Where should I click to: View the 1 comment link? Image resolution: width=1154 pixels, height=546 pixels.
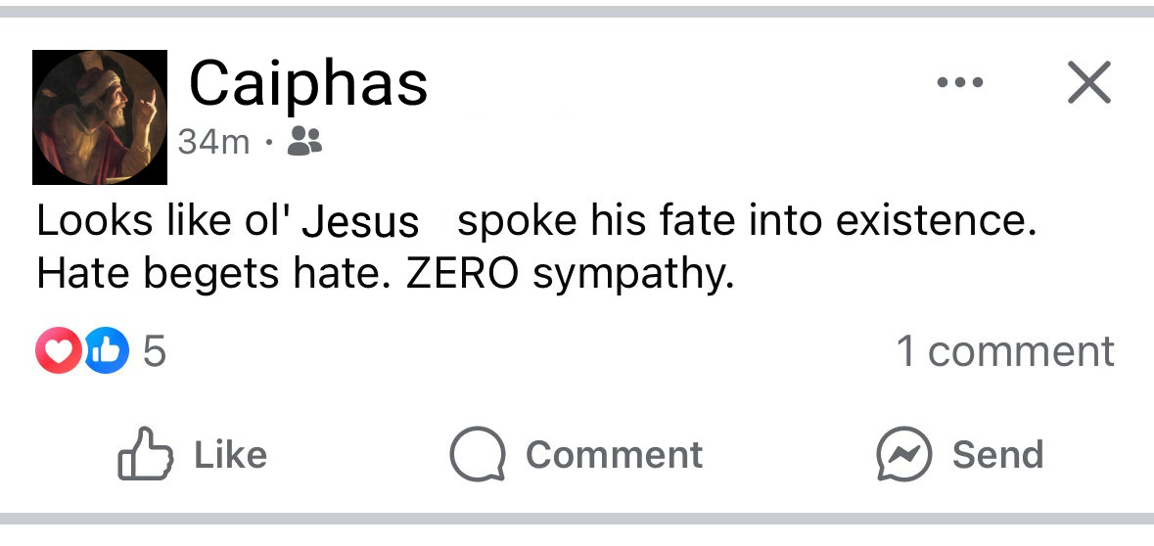coord(1004,351)
